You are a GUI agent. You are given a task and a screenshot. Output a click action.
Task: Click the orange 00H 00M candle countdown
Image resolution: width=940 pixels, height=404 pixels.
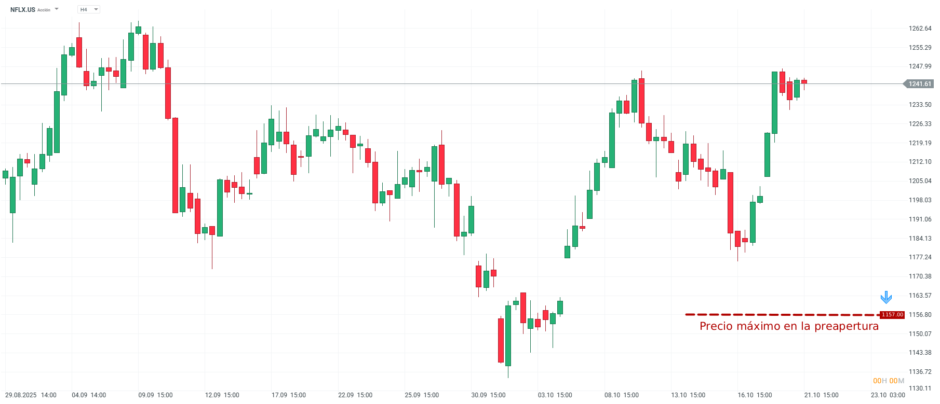(x=889, y=381)
